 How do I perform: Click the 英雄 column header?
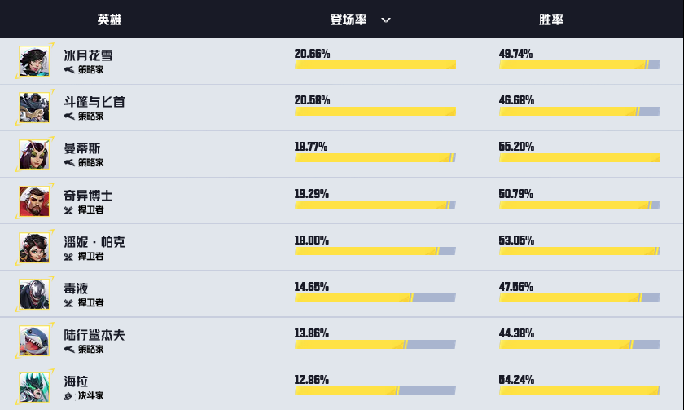click(108, 20)
